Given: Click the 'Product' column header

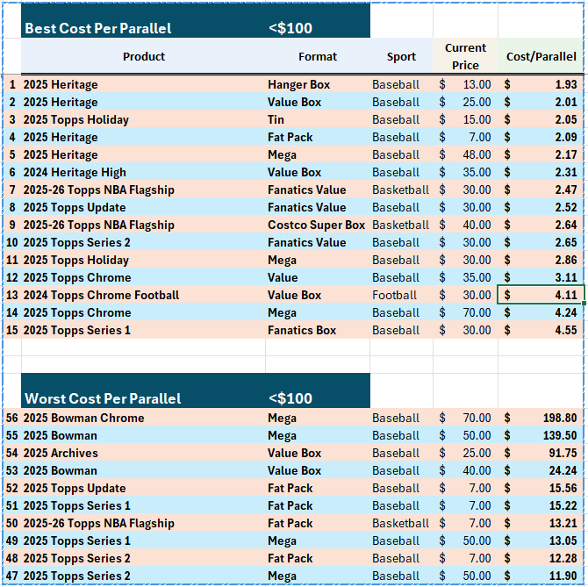Looking at the screenshot, I should pyautogui.click(x=143, y=56).
